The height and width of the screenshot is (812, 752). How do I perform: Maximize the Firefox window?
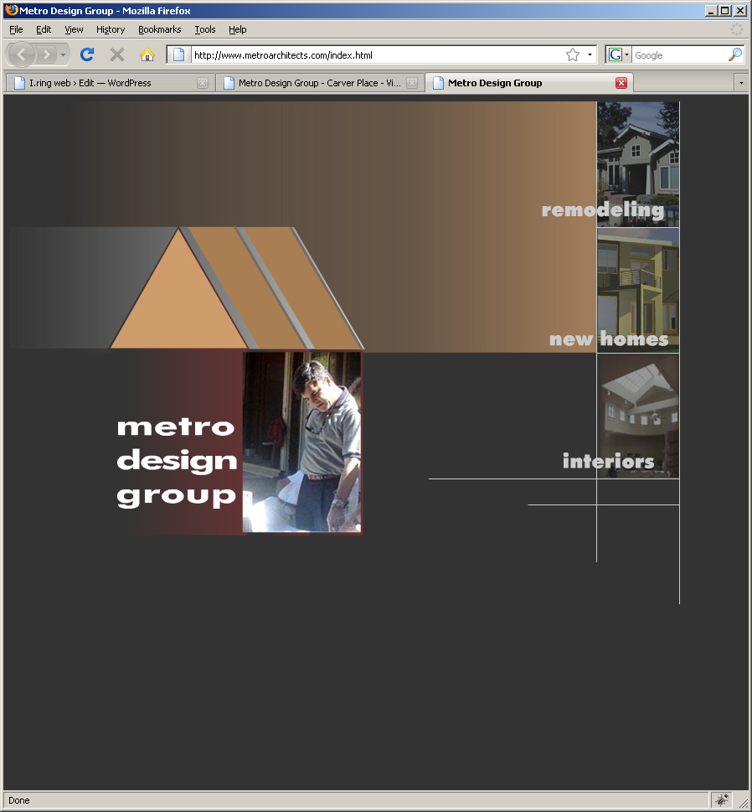point(725,10)
